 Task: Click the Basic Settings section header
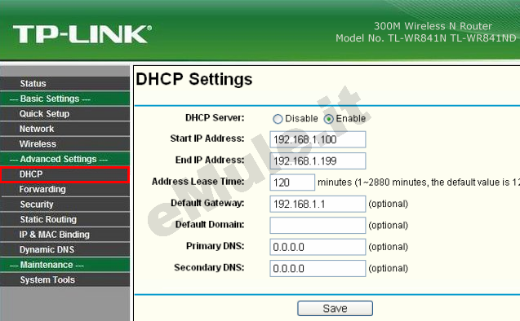coord(65,99)
